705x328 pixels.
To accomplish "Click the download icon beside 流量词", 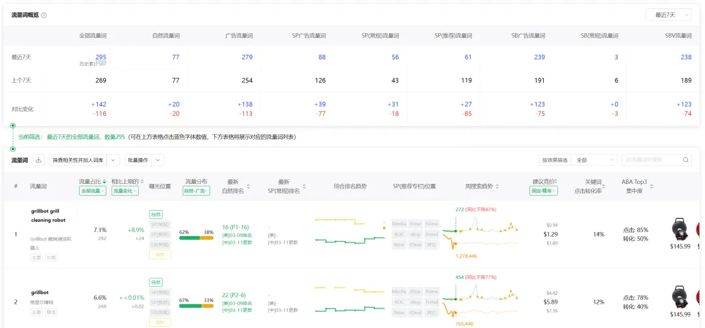I will pyautogui.click(x=39, y=160).
